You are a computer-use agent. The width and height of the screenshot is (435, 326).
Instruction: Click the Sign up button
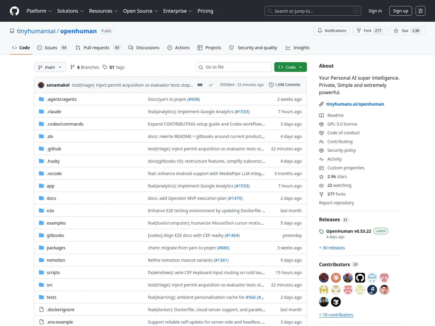click(400, 11)
